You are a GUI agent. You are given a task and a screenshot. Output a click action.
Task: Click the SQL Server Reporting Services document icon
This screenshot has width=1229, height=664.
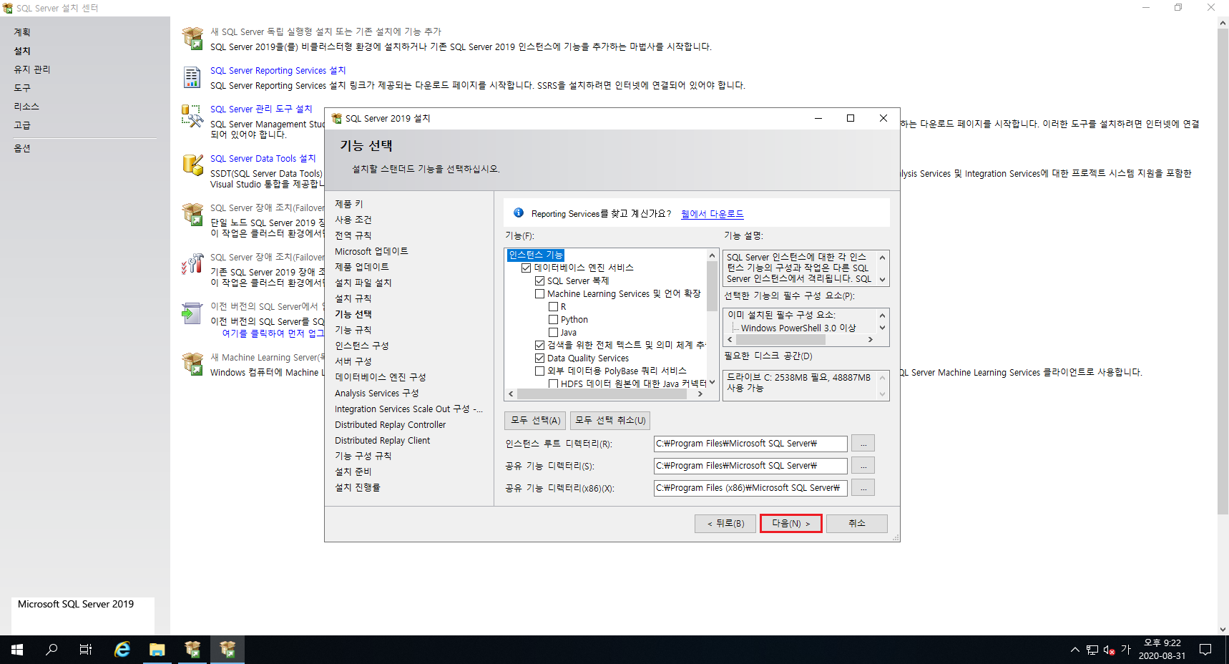tap(192, 77)
